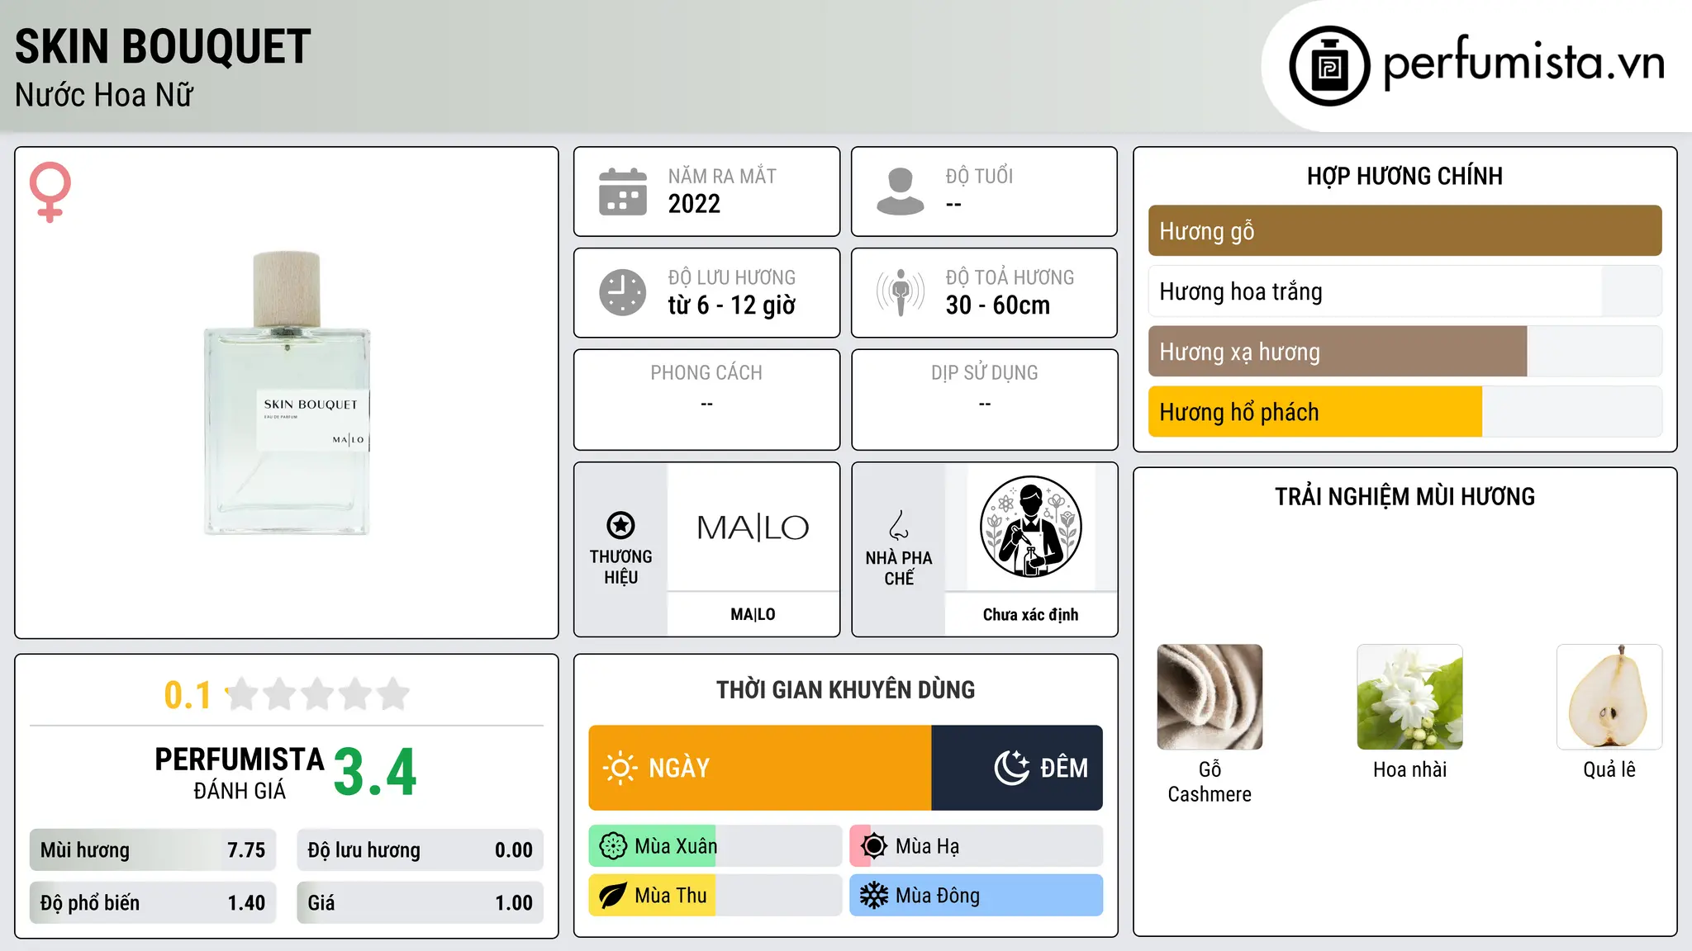Click the Skin Bouquet perfume bottle image
The width and height of the screenshot is (1692, 951).
[287, 393]
